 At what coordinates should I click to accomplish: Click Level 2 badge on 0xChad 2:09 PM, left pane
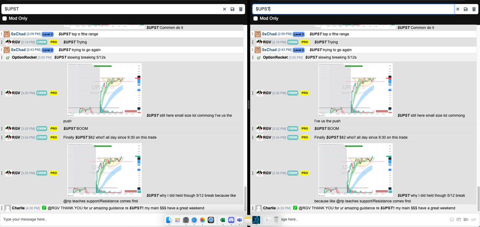pos(48,34)
